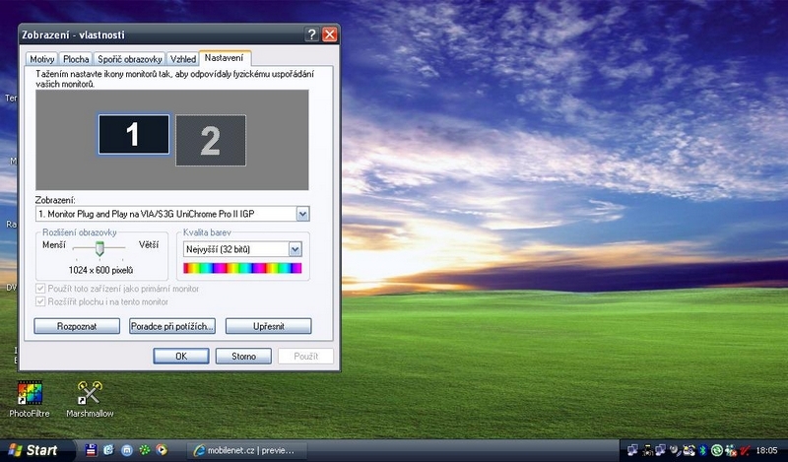Image resolution: width=788 pixels, height=462 pixels.
Task: Click the screen resolution slider handle
Action: click(x=98, y=249)
